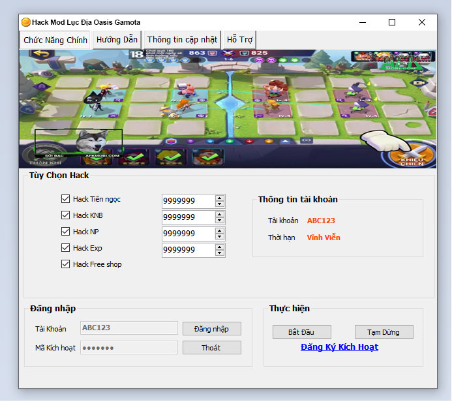This screenshot has width=452, height=402.
Task: Open the Thông tin cập nhật tab
Action: (182, 40)
